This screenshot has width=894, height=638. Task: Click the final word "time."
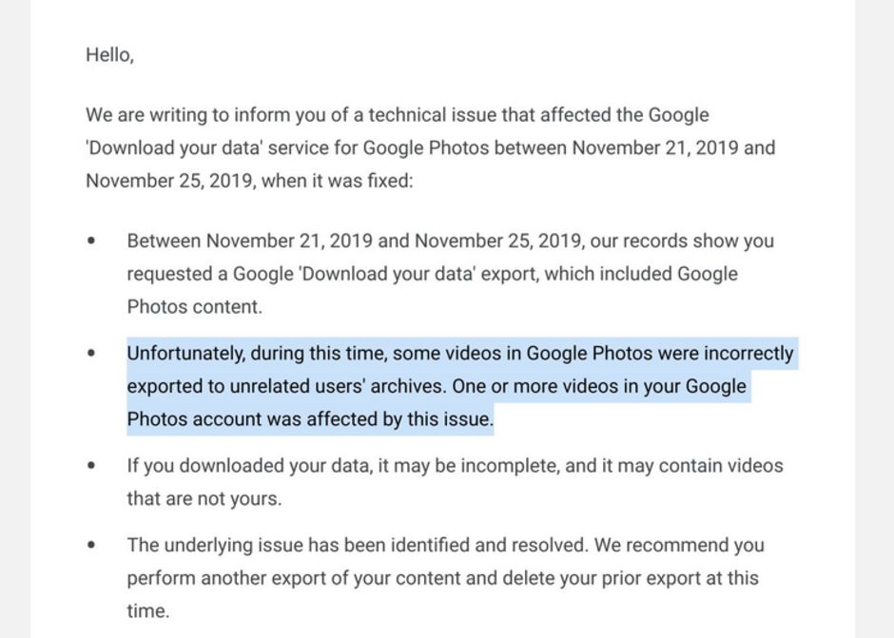pyautogui.click(x=147, y=610)
